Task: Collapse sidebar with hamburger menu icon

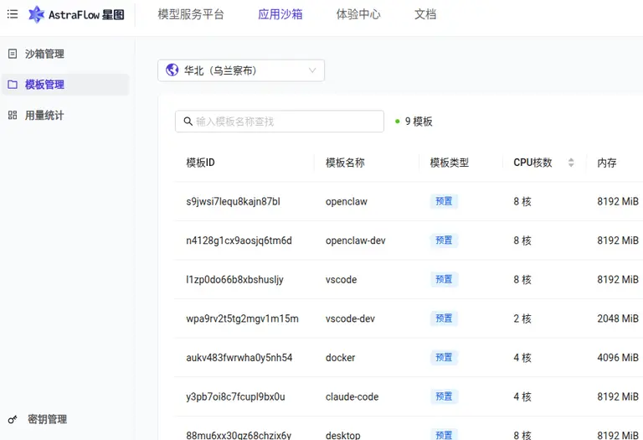Action: 13,14
